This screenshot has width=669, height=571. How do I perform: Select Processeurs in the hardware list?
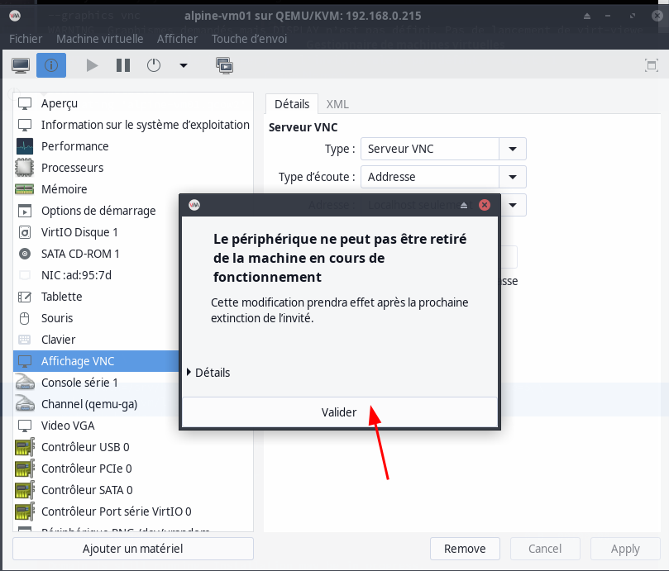click(x=72, y=168)
